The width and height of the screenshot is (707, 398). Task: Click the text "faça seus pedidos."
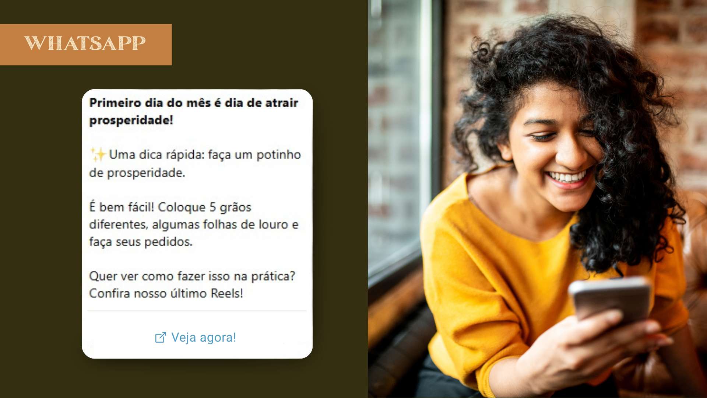[141, 242]
